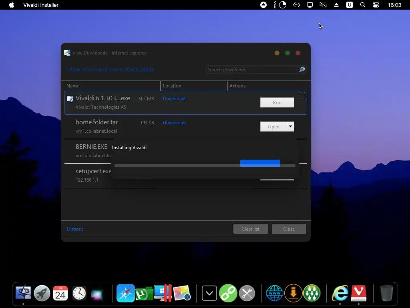This screenshot has width=410, height=308.
Task: Click the View and track your downloads heading
Action: coord(111,69)
